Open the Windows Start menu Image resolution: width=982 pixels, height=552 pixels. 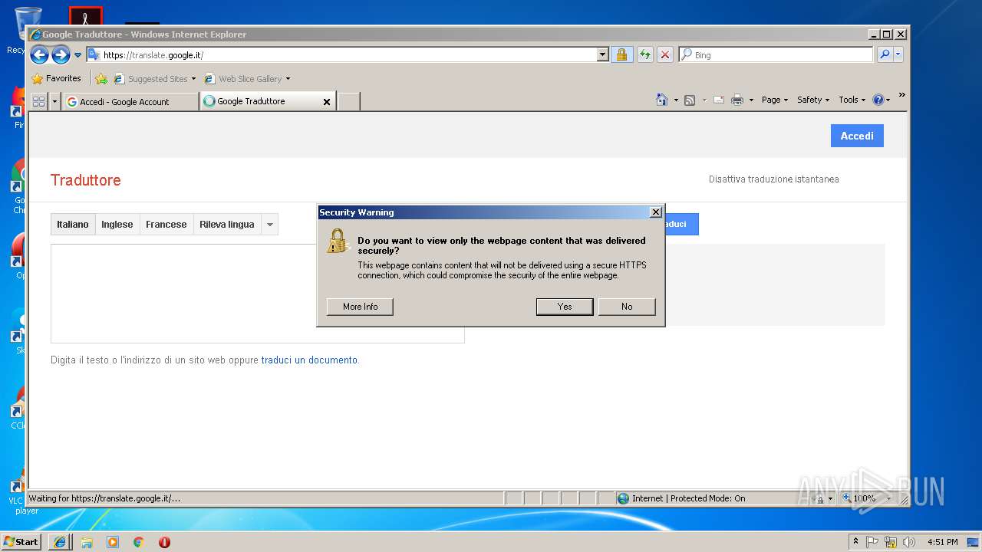21,541
